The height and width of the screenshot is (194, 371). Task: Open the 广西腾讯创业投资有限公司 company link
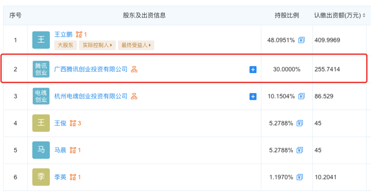[x=91, y=69]
